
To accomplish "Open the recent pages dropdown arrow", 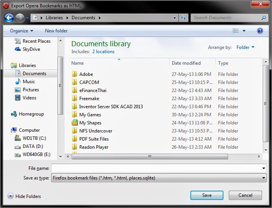I will tap(27, 18).
